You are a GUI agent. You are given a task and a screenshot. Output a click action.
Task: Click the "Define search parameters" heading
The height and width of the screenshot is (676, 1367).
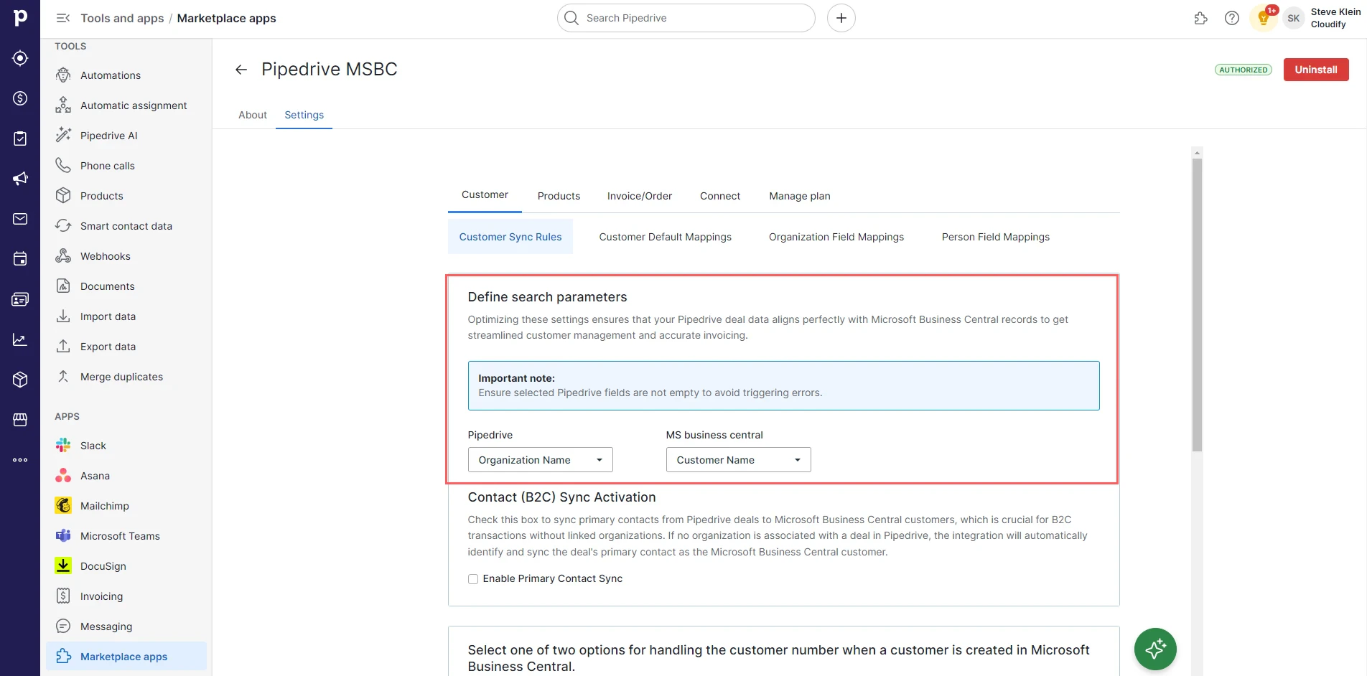(547, 297)
